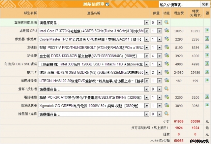View the product image icon for CoolerMaster cooler row

pos(207,39)
